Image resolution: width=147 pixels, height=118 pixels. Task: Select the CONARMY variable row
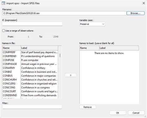coord(30,68)
